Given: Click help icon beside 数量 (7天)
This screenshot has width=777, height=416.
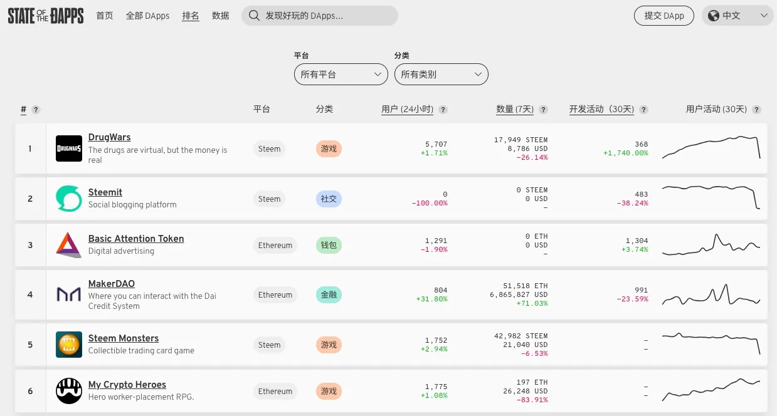Looking at the screenshot, I should pos(543,110).
